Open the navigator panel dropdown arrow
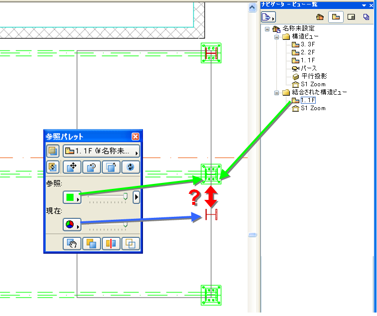This screenshot has height=316, width=377. (x=364, y=5)
